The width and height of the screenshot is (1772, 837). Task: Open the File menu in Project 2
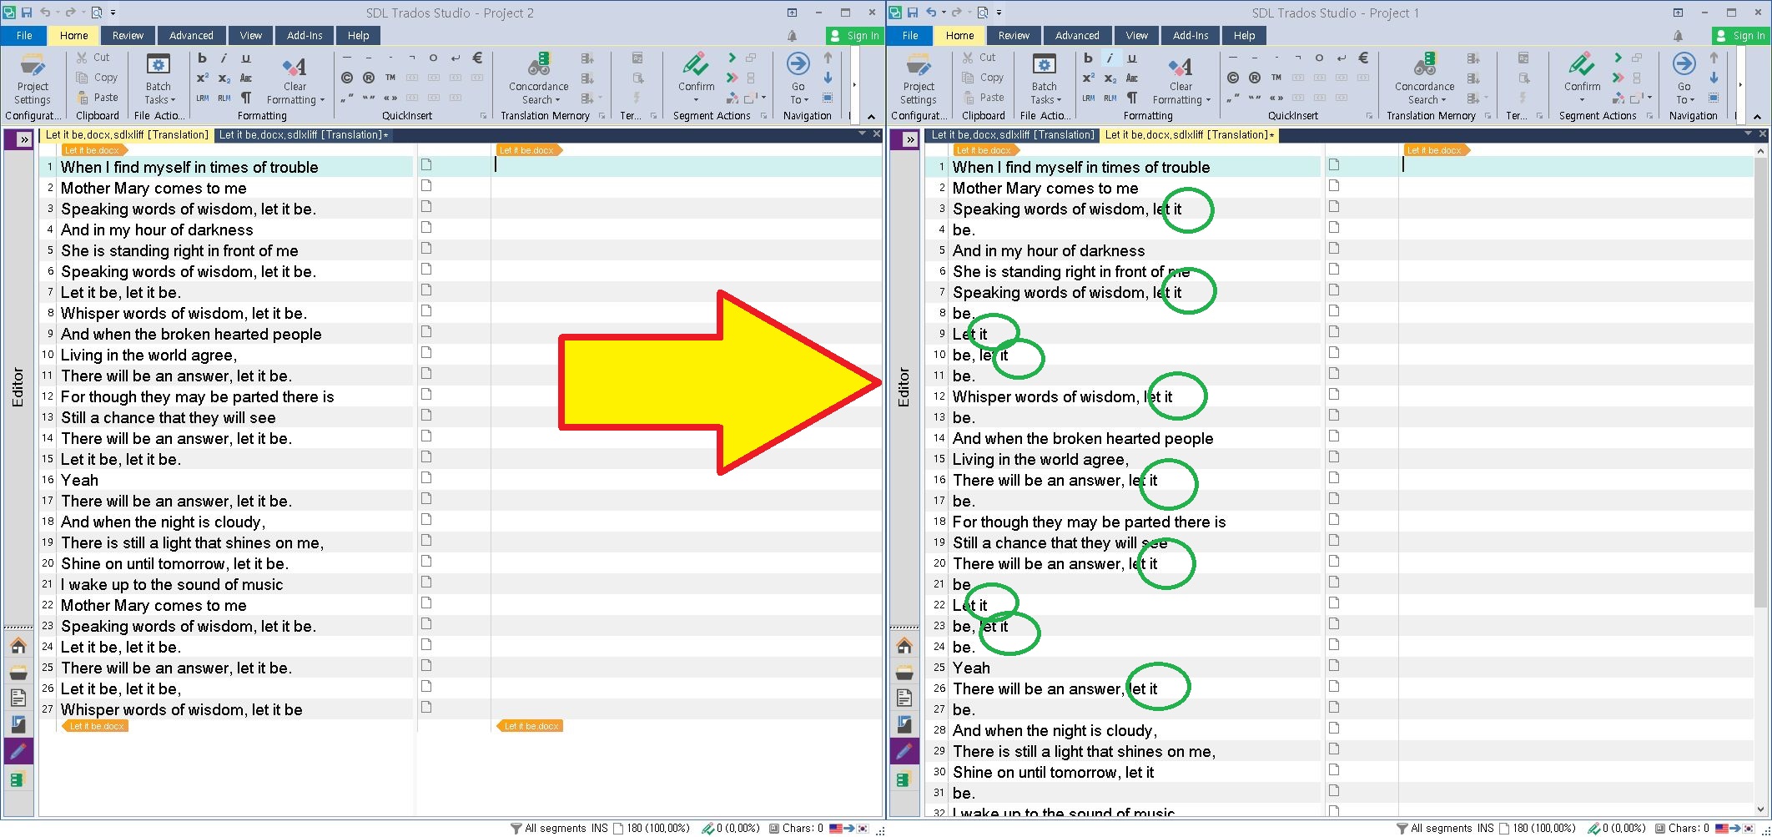pyautogui.click(x=24, y=36)
